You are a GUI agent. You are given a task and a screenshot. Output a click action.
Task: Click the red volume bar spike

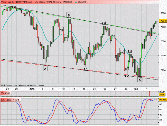[x=149, y=94]
